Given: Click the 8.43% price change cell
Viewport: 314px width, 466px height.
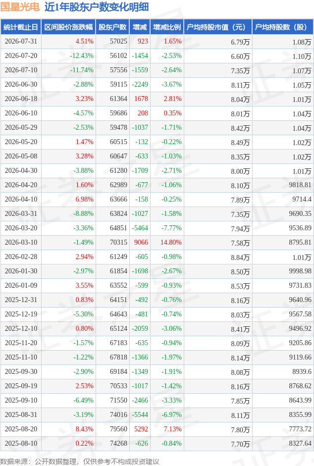Looking at the screenshot, I should click(x=85, y=429).
